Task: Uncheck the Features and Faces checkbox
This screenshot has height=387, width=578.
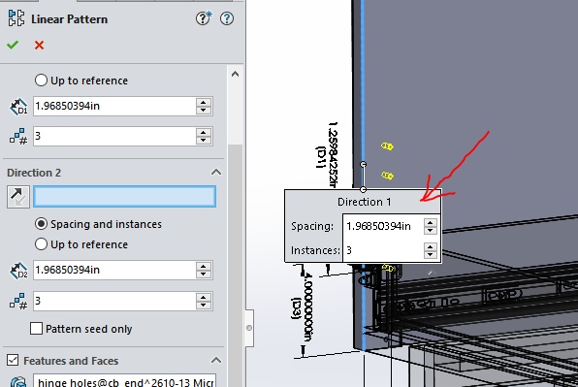Action: [13, 360]
